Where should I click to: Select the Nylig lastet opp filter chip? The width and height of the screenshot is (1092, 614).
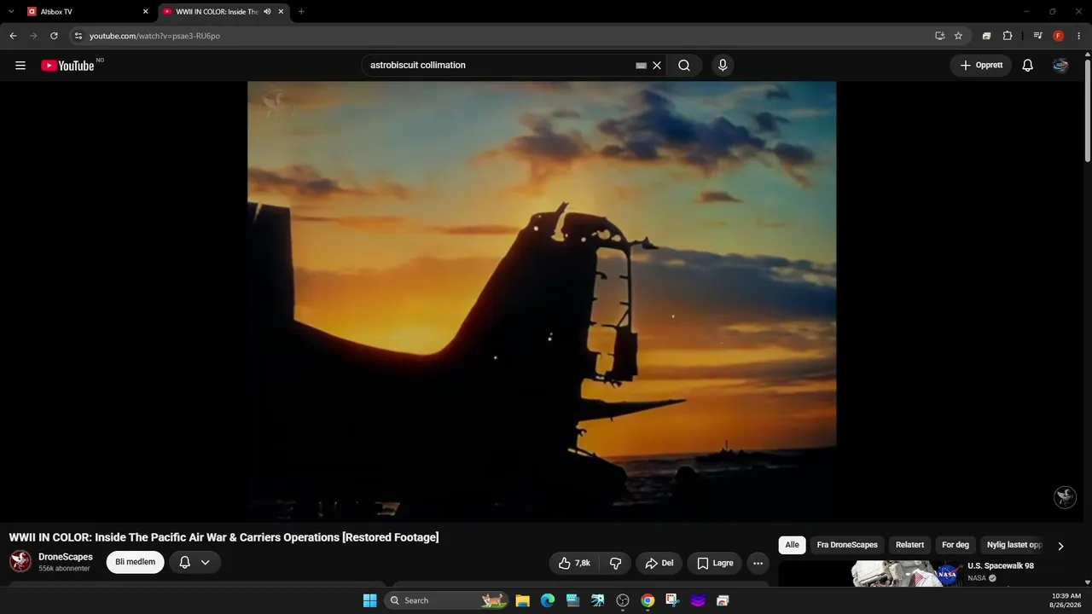tap(1014, 545)
